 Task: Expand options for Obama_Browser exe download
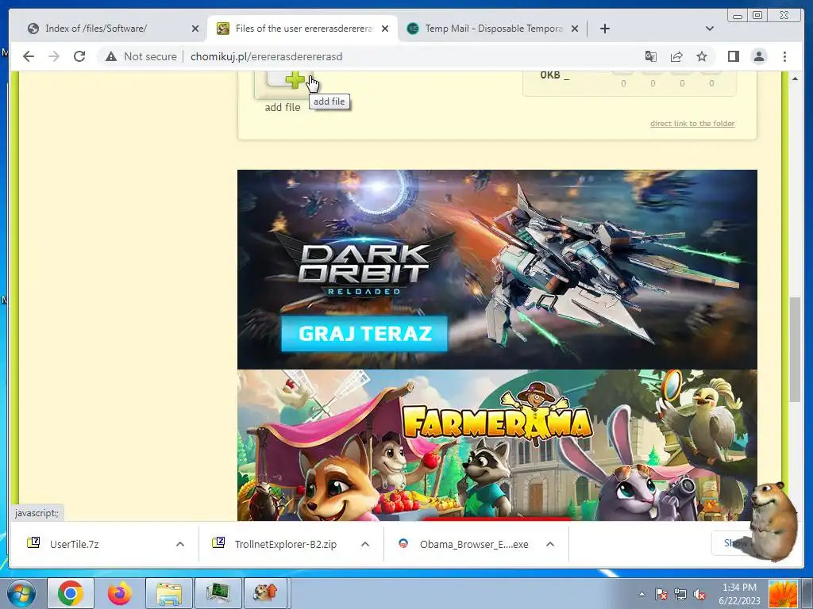tap(550, 544)
